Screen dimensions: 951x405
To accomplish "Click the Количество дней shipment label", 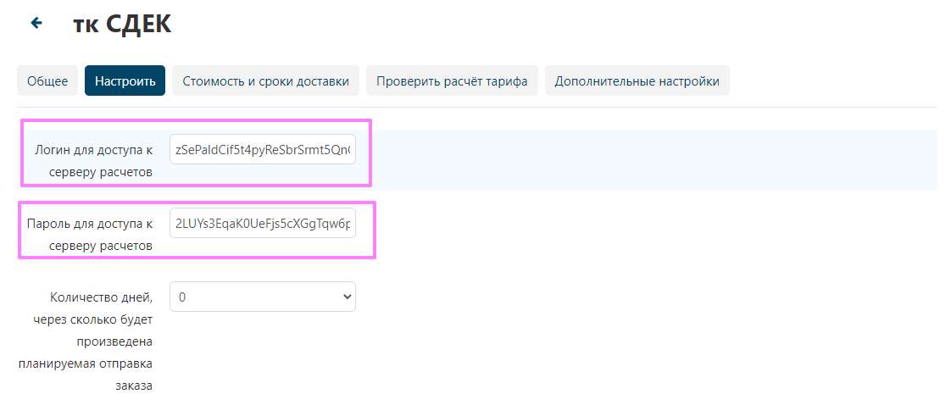I will point(86,341).
